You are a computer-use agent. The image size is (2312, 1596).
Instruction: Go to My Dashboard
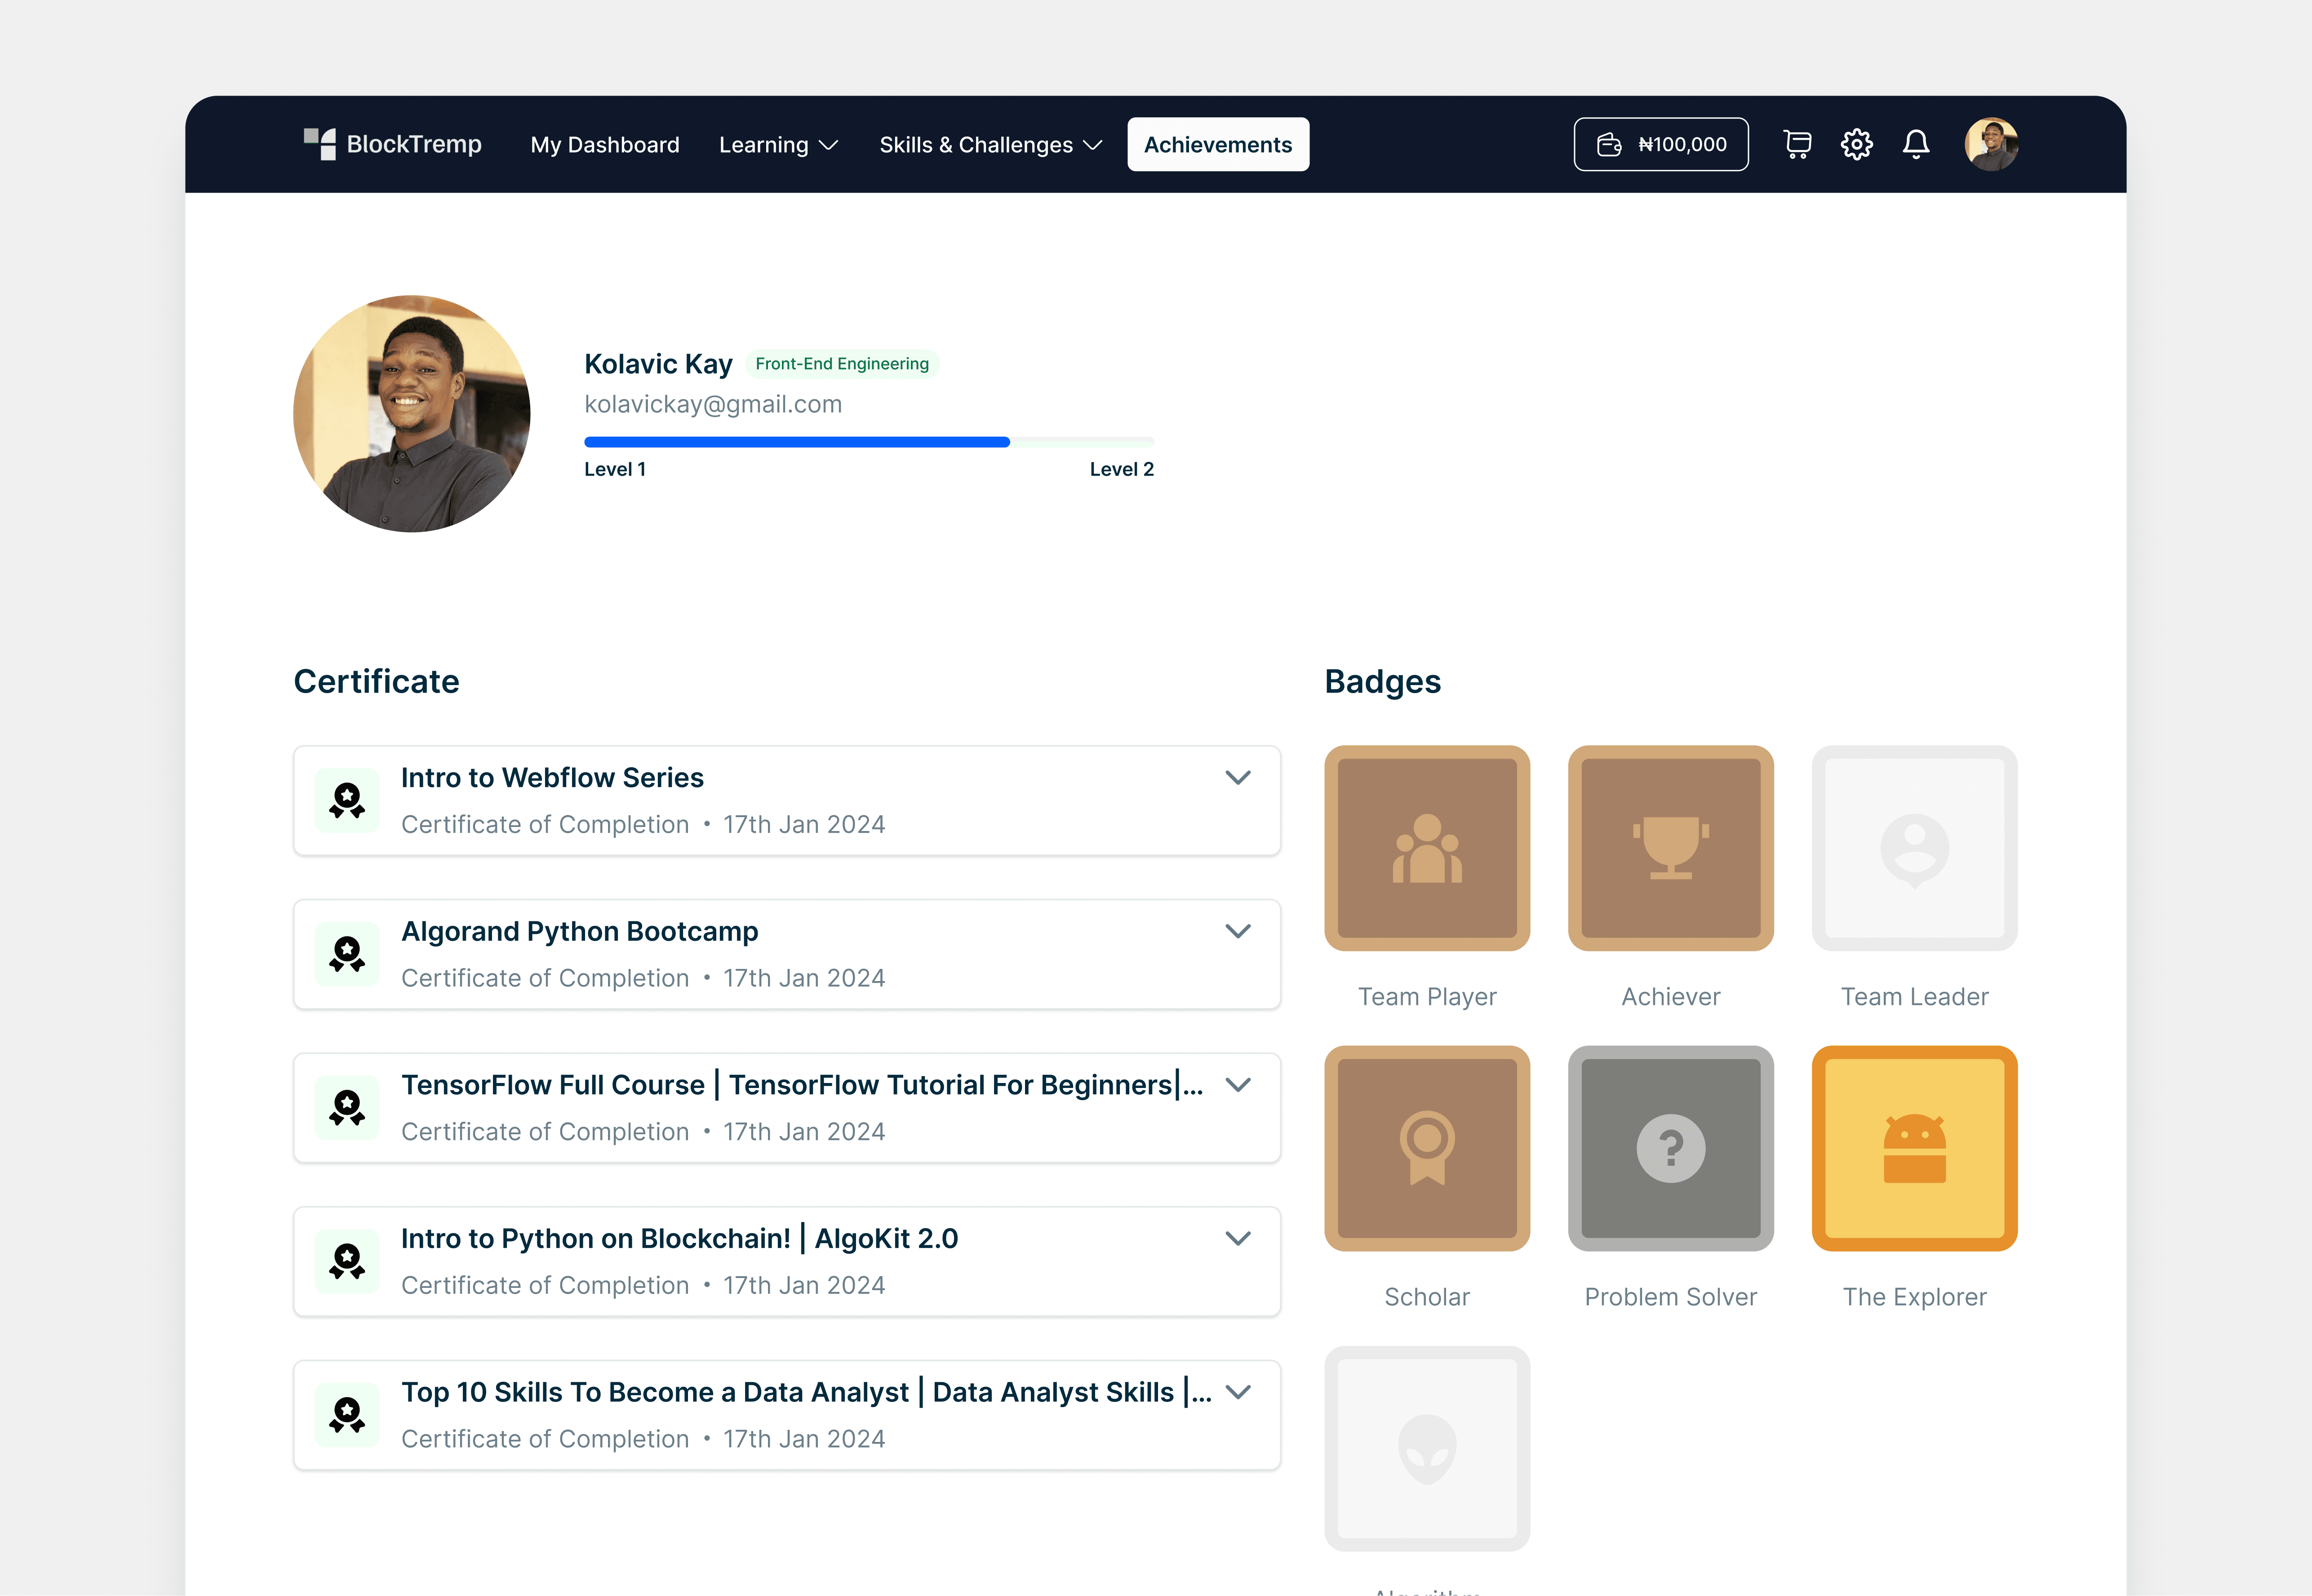click(604, 144)
